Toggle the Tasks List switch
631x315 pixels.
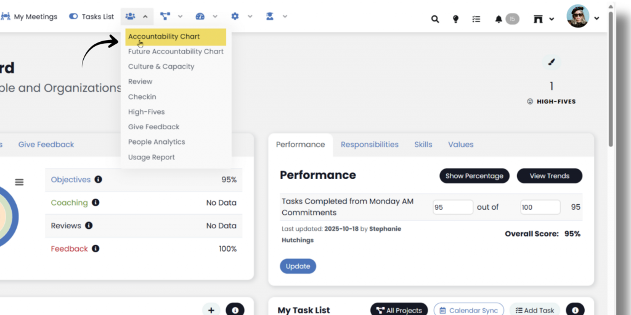tap(73, 17)
